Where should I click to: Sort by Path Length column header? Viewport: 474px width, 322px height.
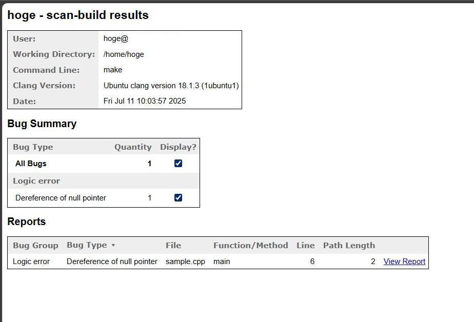349,245
